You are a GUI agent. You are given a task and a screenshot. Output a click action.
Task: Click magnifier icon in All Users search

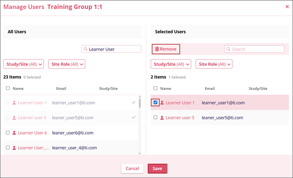point(86,49)
